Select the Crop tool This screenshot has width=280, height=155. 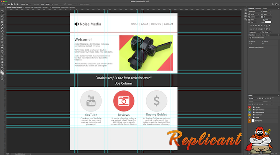[2, 22]
